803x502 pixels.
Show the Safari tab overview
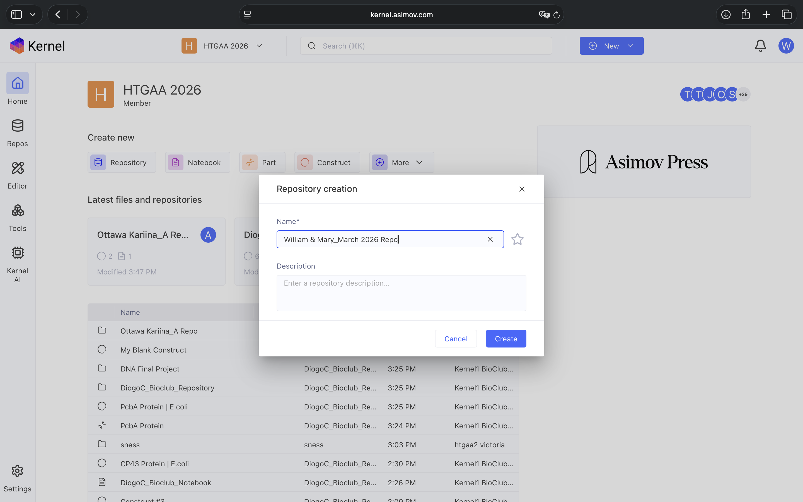pos(787,15)
